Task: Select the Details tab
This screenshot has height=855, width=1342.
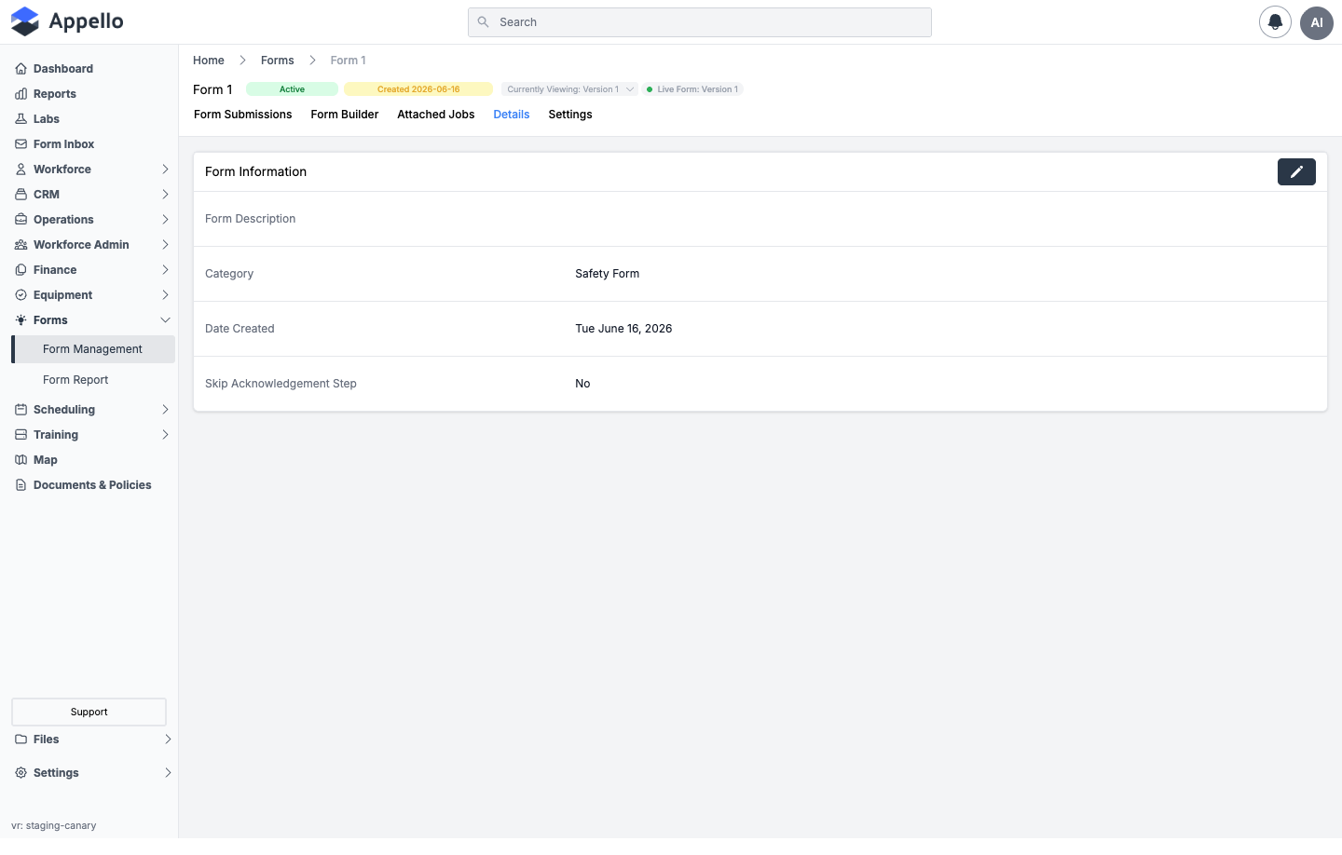Action: [512, 115]
